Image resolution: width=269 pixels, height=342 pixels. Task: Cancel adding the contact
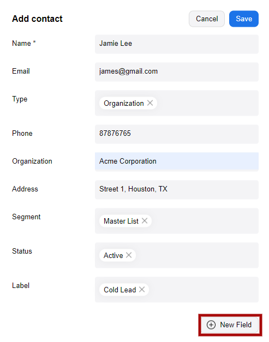207,19
